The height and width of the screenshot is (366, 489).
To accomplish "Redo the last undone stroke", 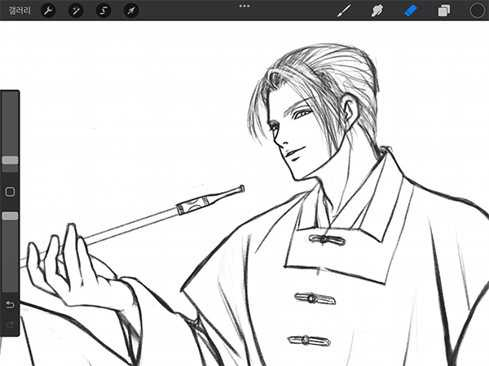I will coord(10,325).
